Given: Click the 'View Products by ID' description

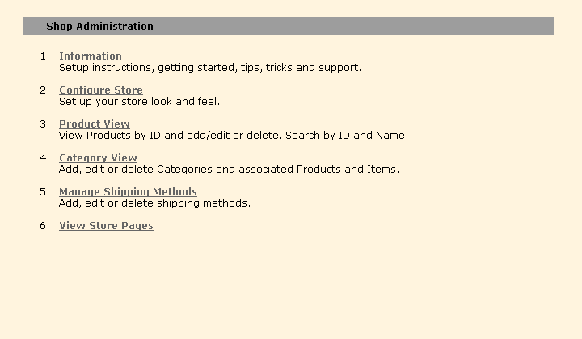Looking at the screenshot, I should [234, 136].
